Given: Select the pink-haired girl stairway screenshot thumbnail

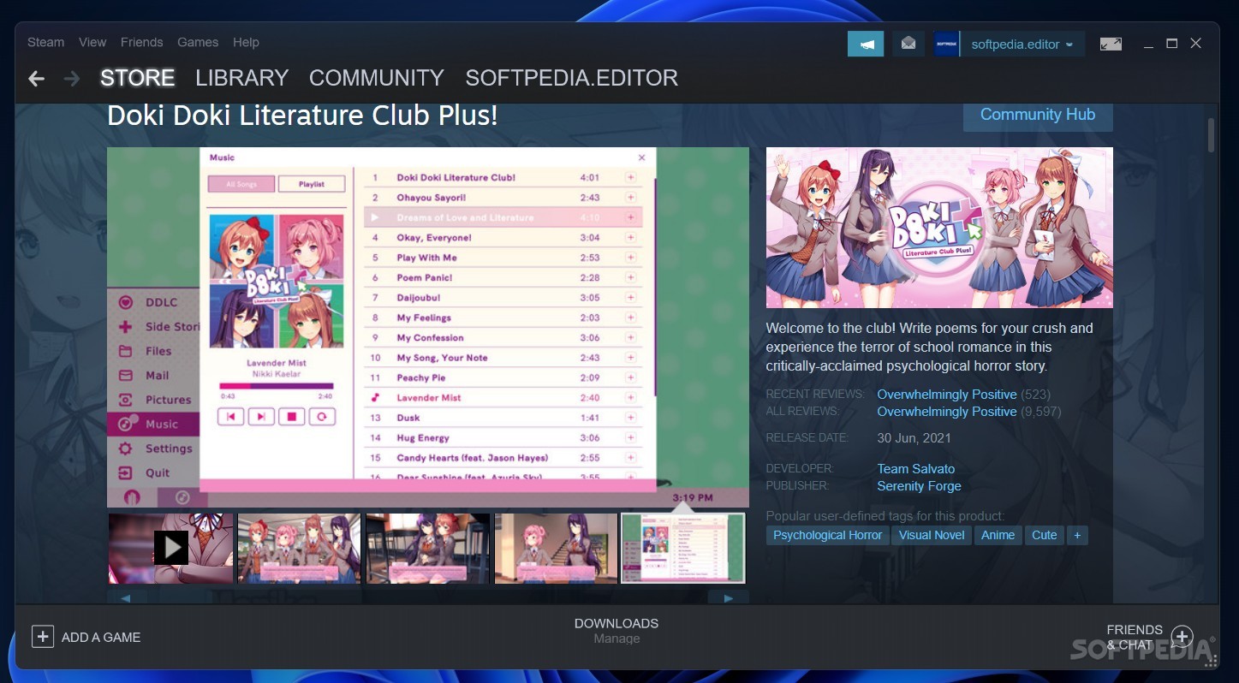Looking at the screenshot, I should coord(557,548).
